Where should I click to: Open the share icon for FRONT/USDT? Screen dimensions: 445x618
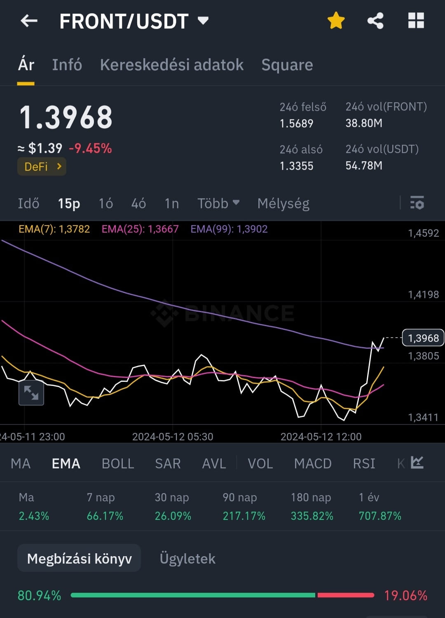(375, 20)
